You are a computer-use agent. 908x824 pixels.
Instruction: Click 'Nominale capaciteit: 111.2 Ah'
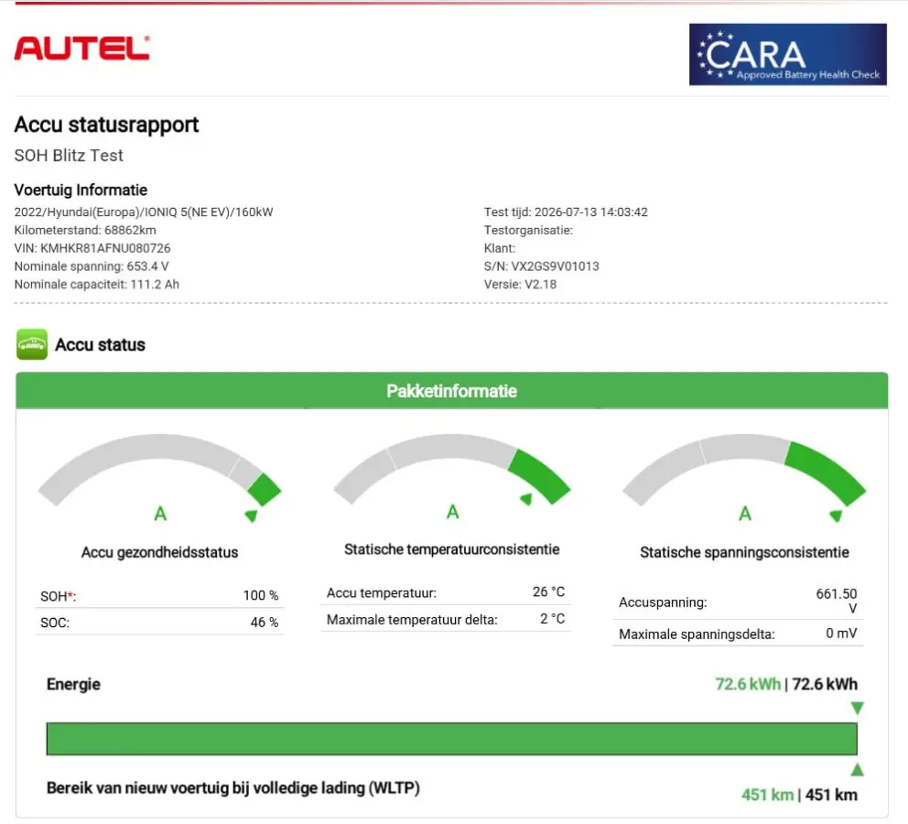tap(97, 285)
